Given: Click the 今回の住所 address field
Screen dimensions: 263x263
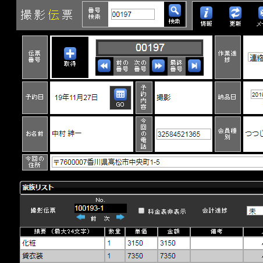Looking at the screenshot, I should coord(157,162).
